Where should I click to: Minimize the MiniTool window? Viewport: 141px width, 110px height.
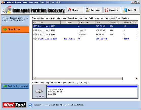point(132,2)
